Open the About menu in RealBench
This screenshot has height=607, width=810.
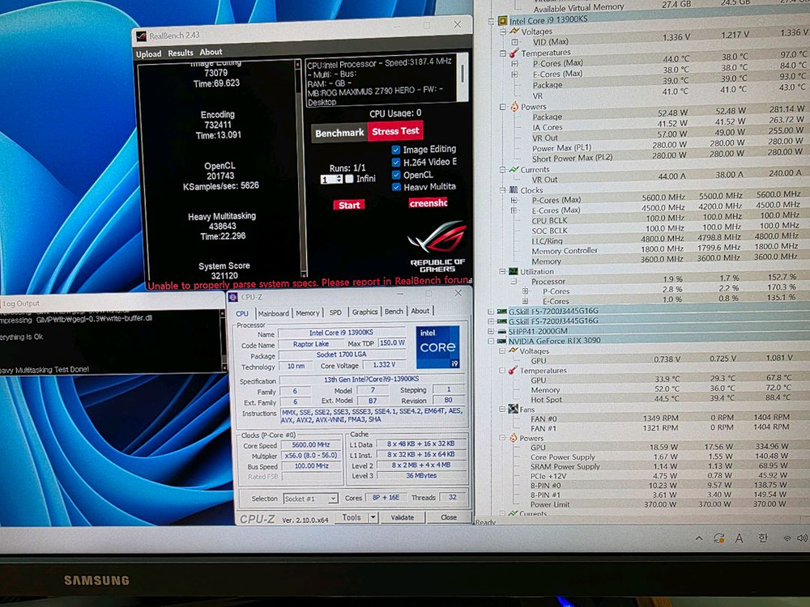tap(211, 52)
